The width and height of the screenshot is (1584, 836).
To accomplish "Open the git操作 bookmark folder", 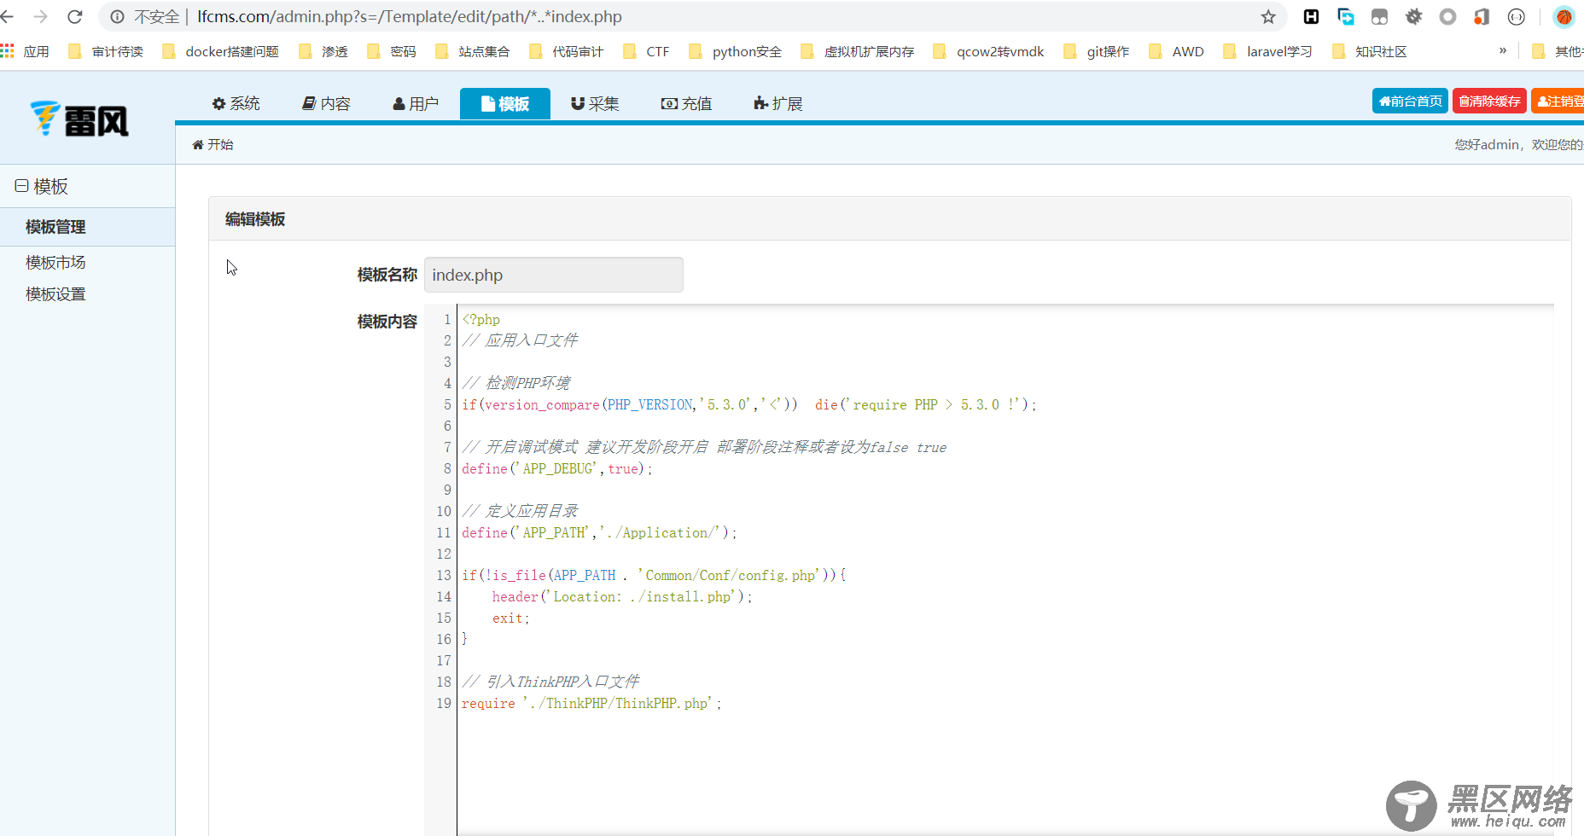I will (x=1097, y=51).
